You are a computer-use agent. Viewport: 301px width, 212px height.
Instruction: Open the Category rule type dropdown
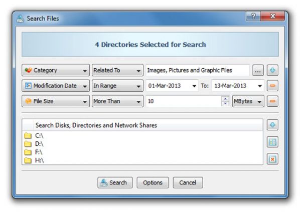[56, 70]
